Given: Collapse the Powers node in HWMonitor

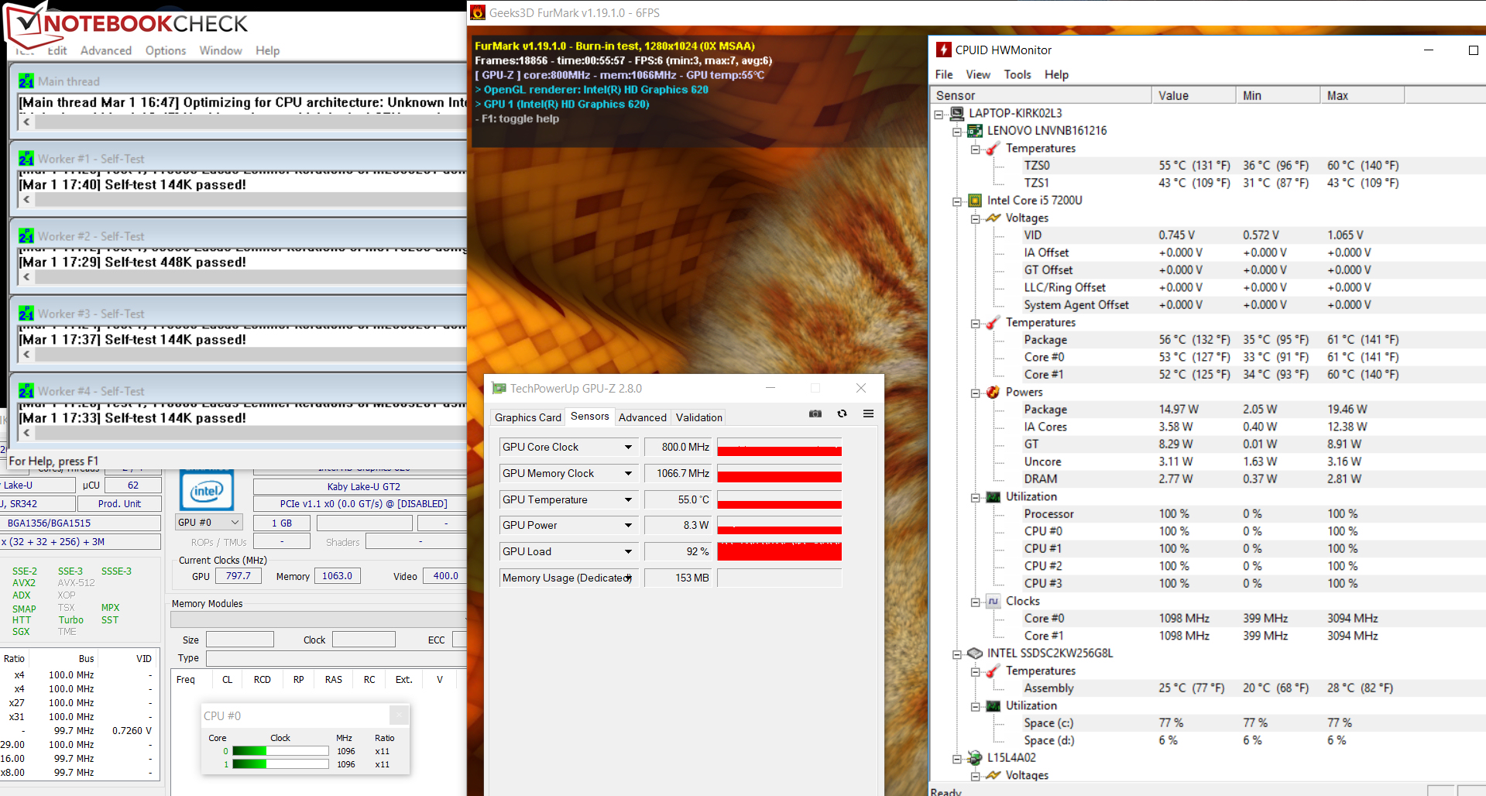Looking at the screenshot, I should click(x=975, y=393).
